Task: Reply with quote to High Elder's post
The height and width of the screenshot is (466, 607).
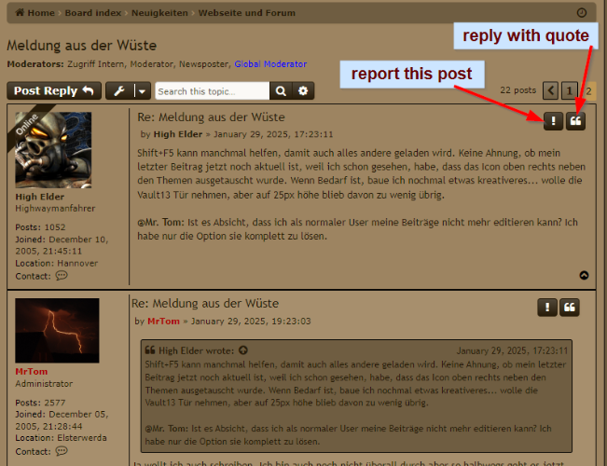Action: (x=575, y=121)
